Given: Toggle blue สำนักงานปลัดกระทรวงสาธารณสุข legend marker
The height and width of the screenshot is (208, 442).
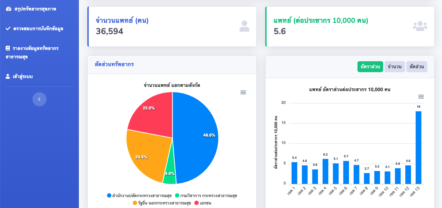Looking at the screenshot, I should (x=109, y=195).
